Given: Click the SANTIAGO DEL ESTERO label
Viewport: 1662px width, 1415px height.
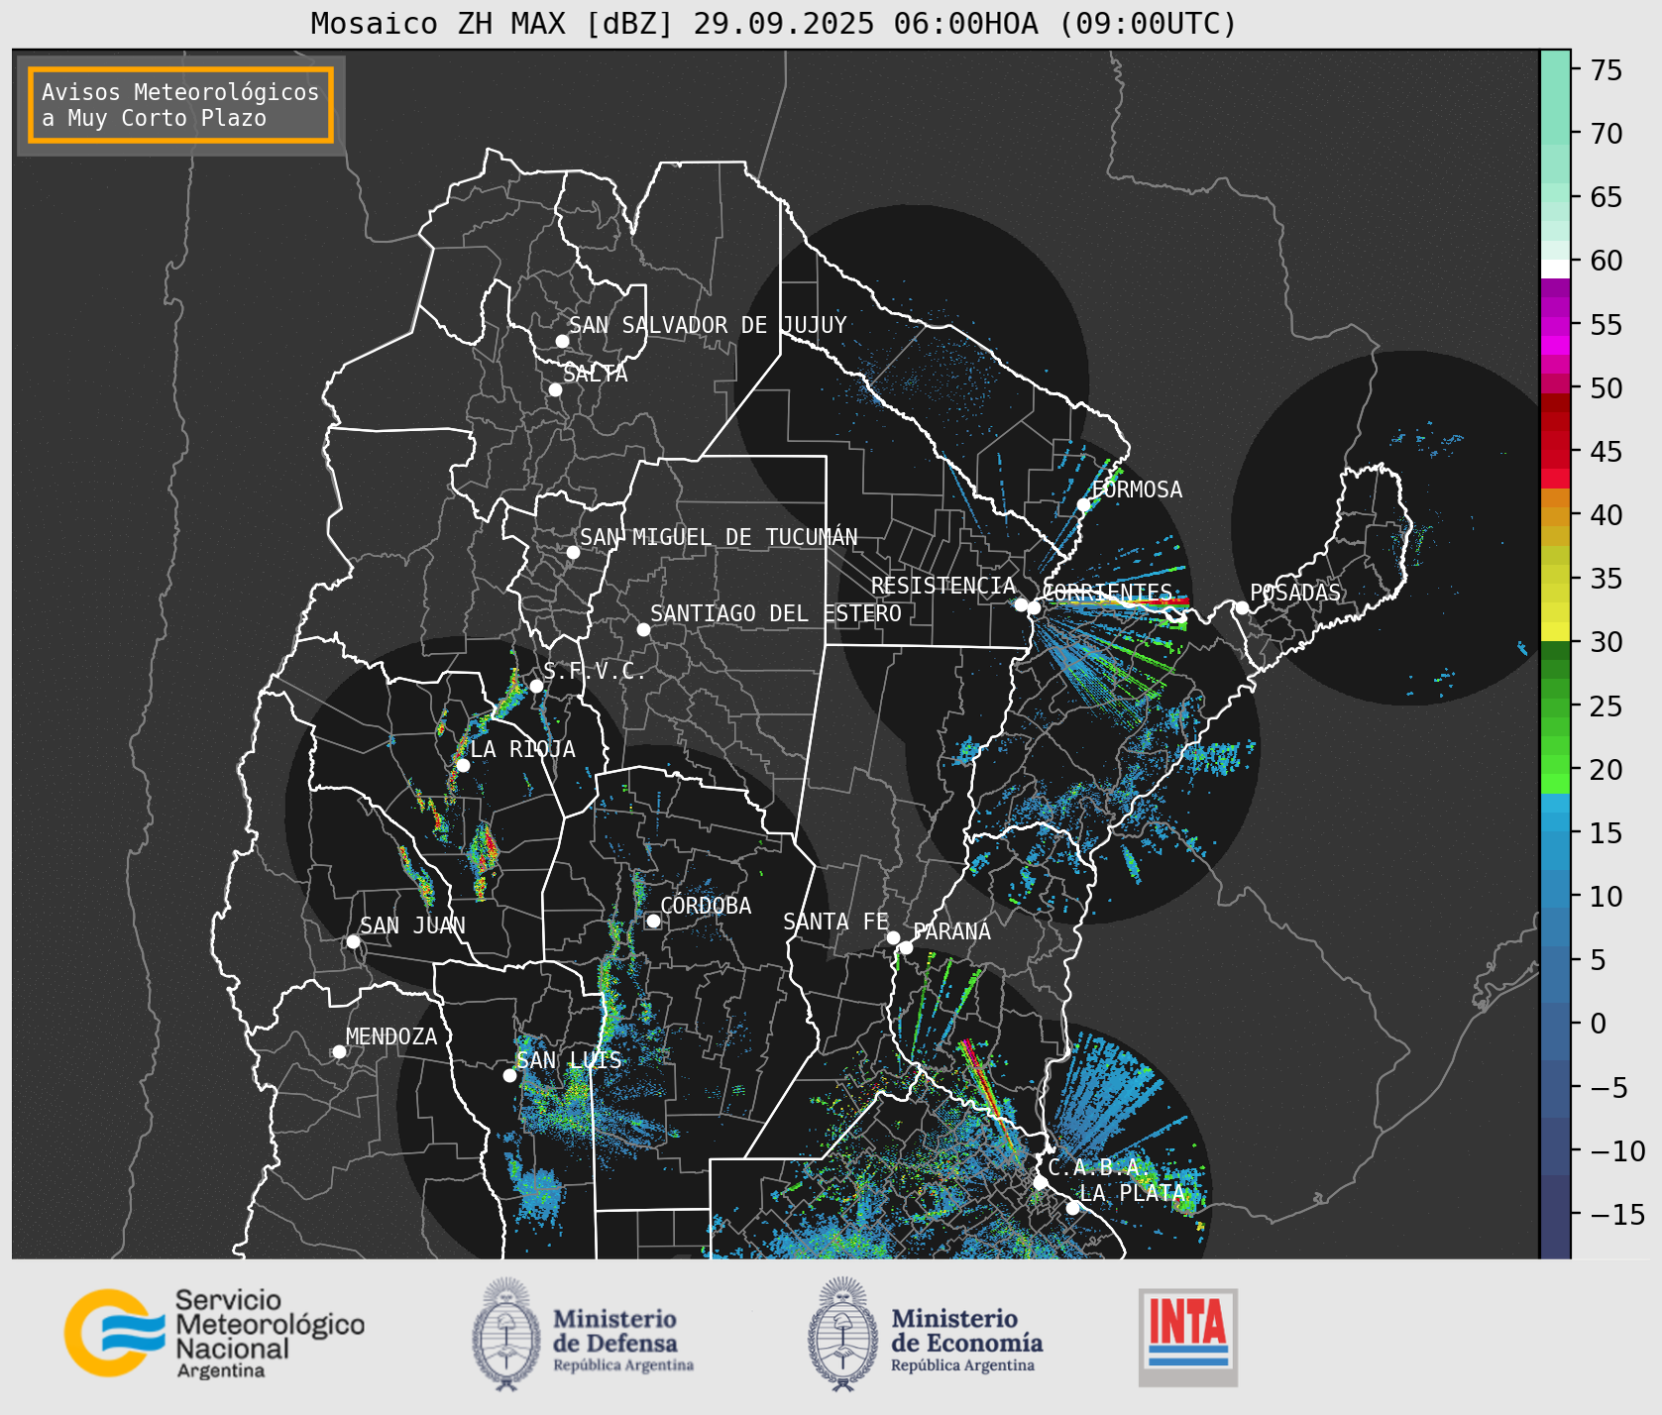Looking at the screenshot, I should pyautogui.click(x=776, y=613).
